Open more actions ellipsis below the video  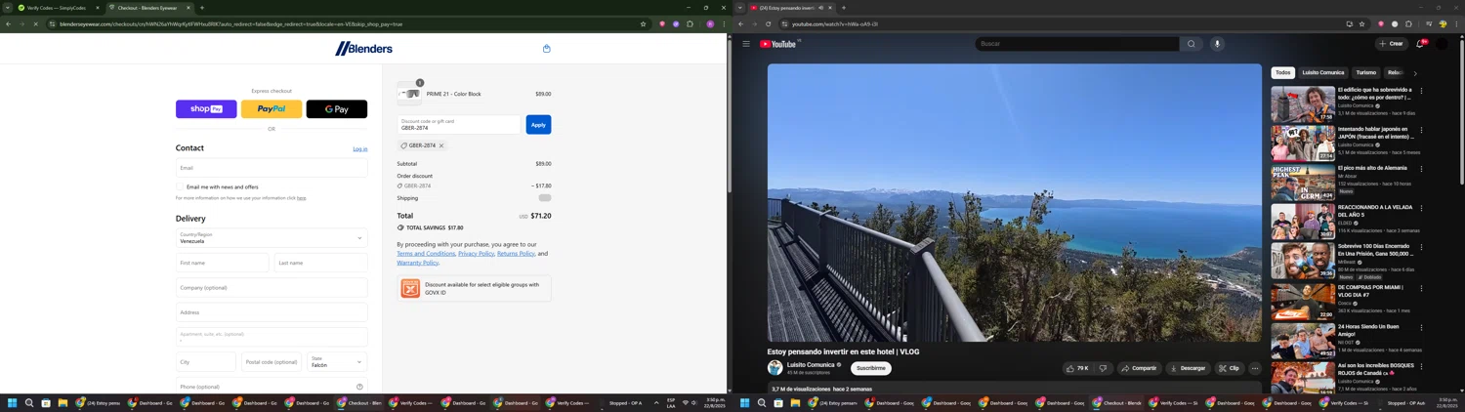click(x=1255, y=368)
